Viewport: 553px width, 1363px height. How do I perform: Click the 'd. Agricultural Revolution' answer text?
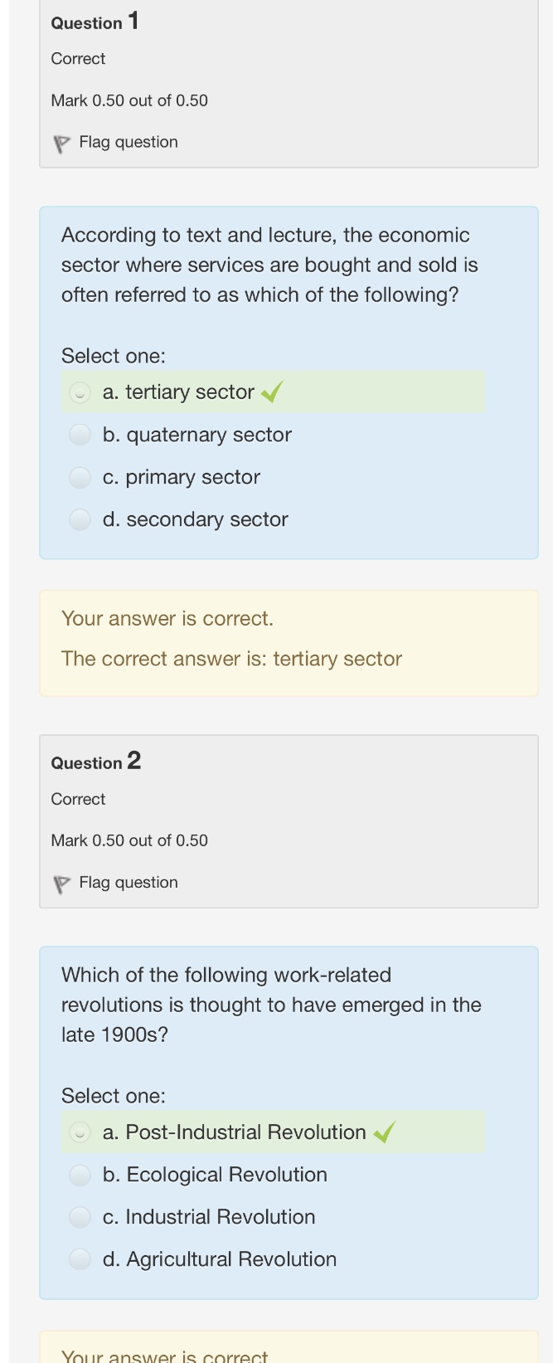[220, 1259]
